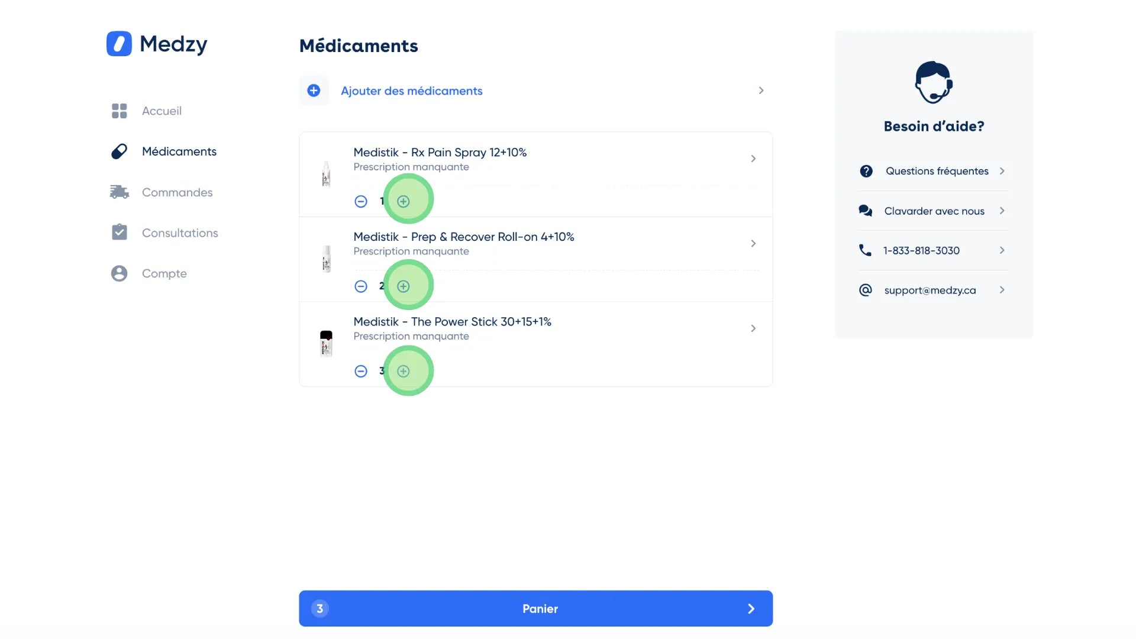Click the at-sign icon beside support email
The image size is (1136, 639).
tap(866, 290)
